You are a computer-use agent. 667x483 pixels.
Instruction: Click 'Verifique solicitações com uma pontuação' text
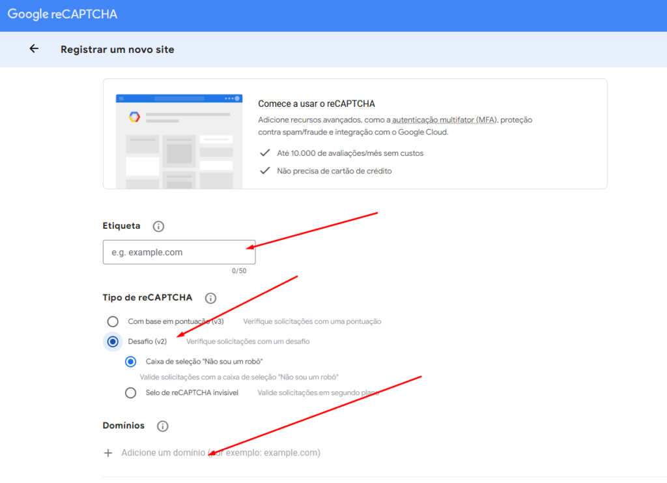tap(311, 321)
